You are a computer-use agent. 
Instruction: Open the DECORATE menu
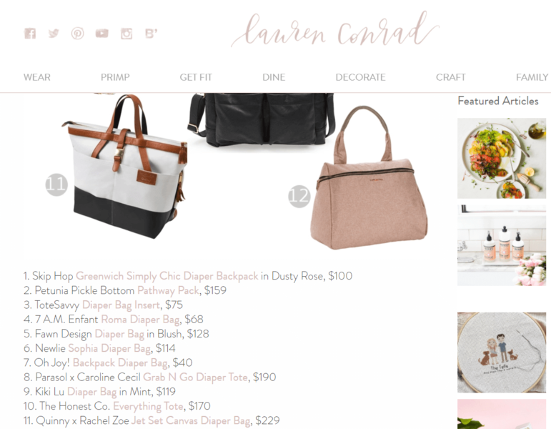(360, 77)
